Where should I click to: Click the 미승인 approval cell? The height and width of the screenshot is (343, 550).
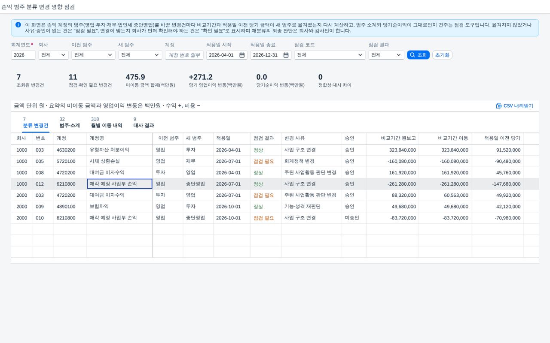click(x=354, y=218)
